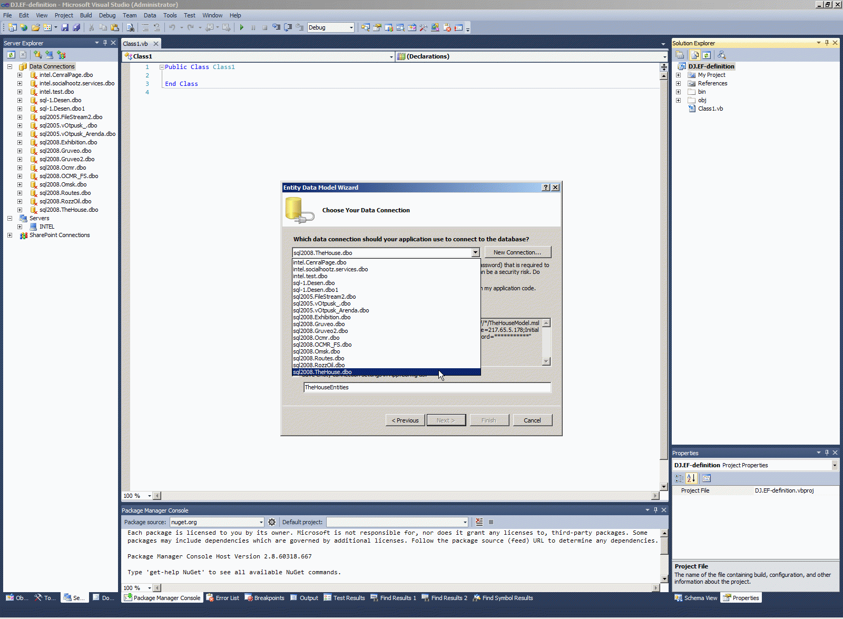Click the Find in Files toolbar icon

click(x=130, y=27)
